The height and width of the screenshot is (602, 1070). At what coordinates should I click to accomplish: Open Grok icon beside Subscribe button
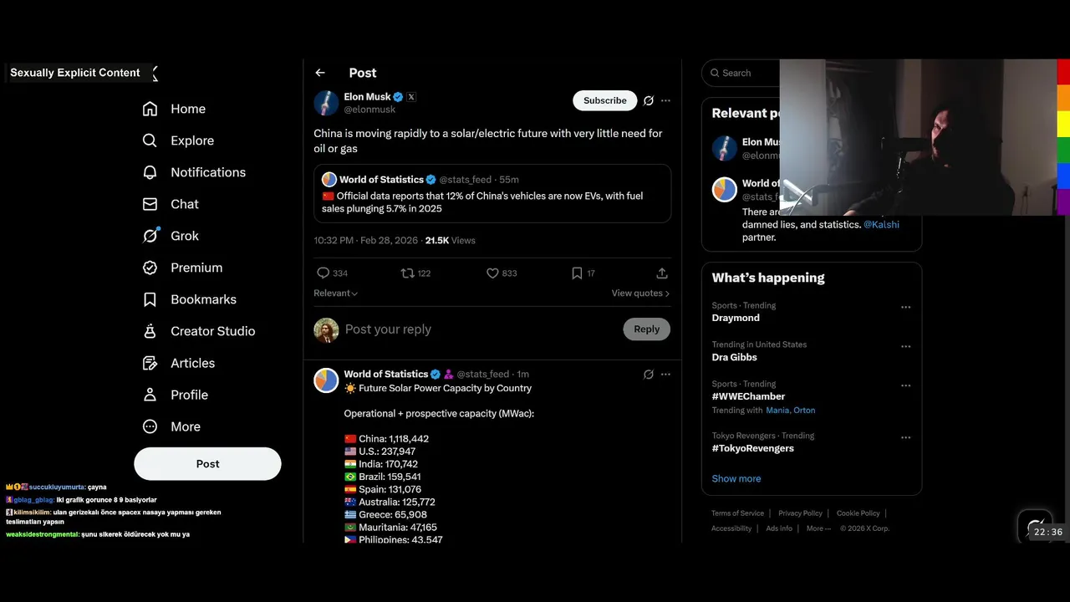(x=648, y=100)
